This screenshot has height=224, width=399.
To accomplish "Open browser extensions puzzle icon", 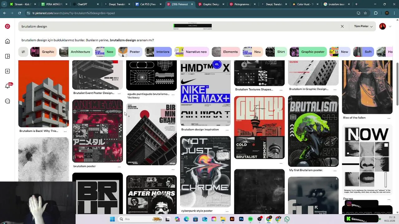I will [376, 13].
